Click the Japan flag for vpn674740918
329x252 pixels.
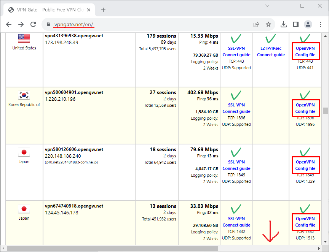24,209
